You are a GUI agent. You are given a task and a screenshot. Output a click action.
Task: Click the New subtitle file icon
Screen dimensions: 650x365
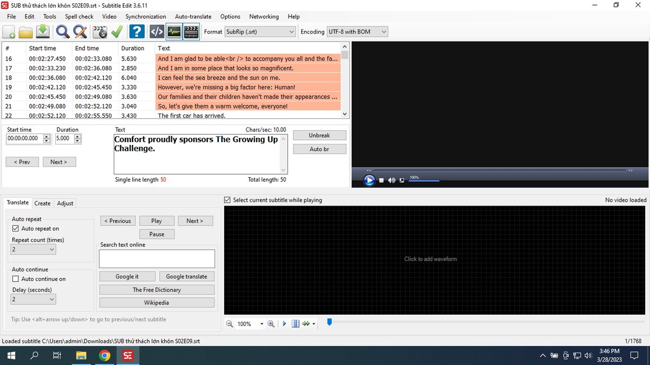9,32
